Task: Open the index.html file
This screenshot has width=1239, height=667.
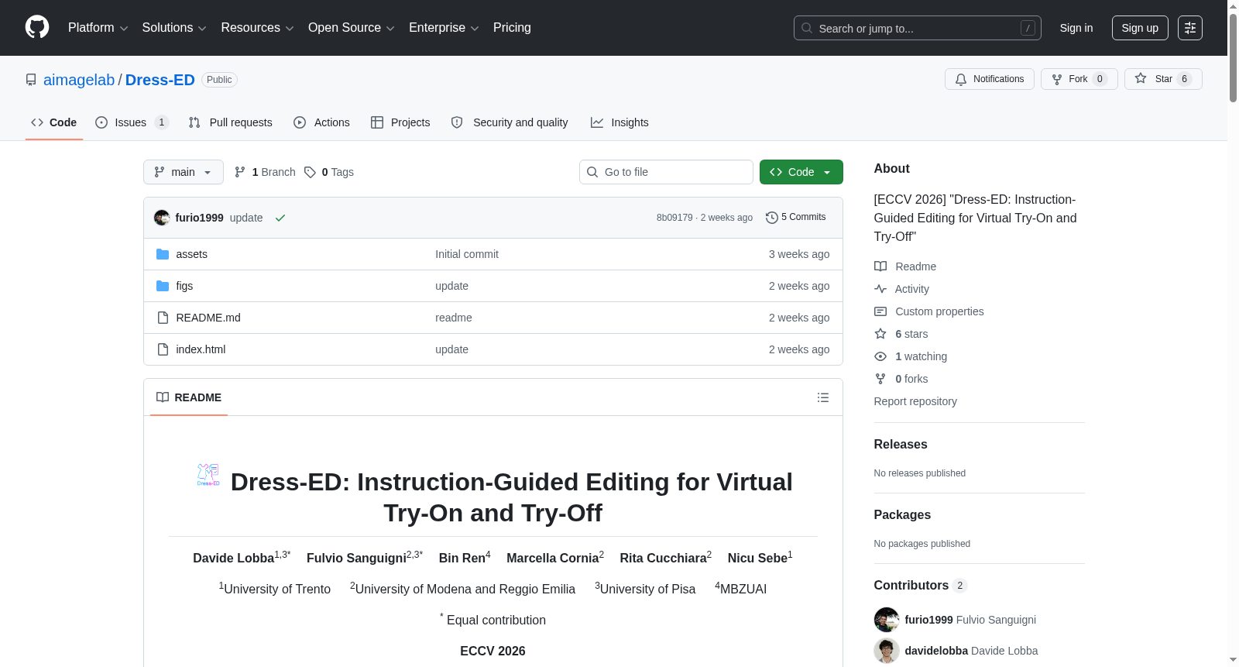Action: [x=201, y=349]
